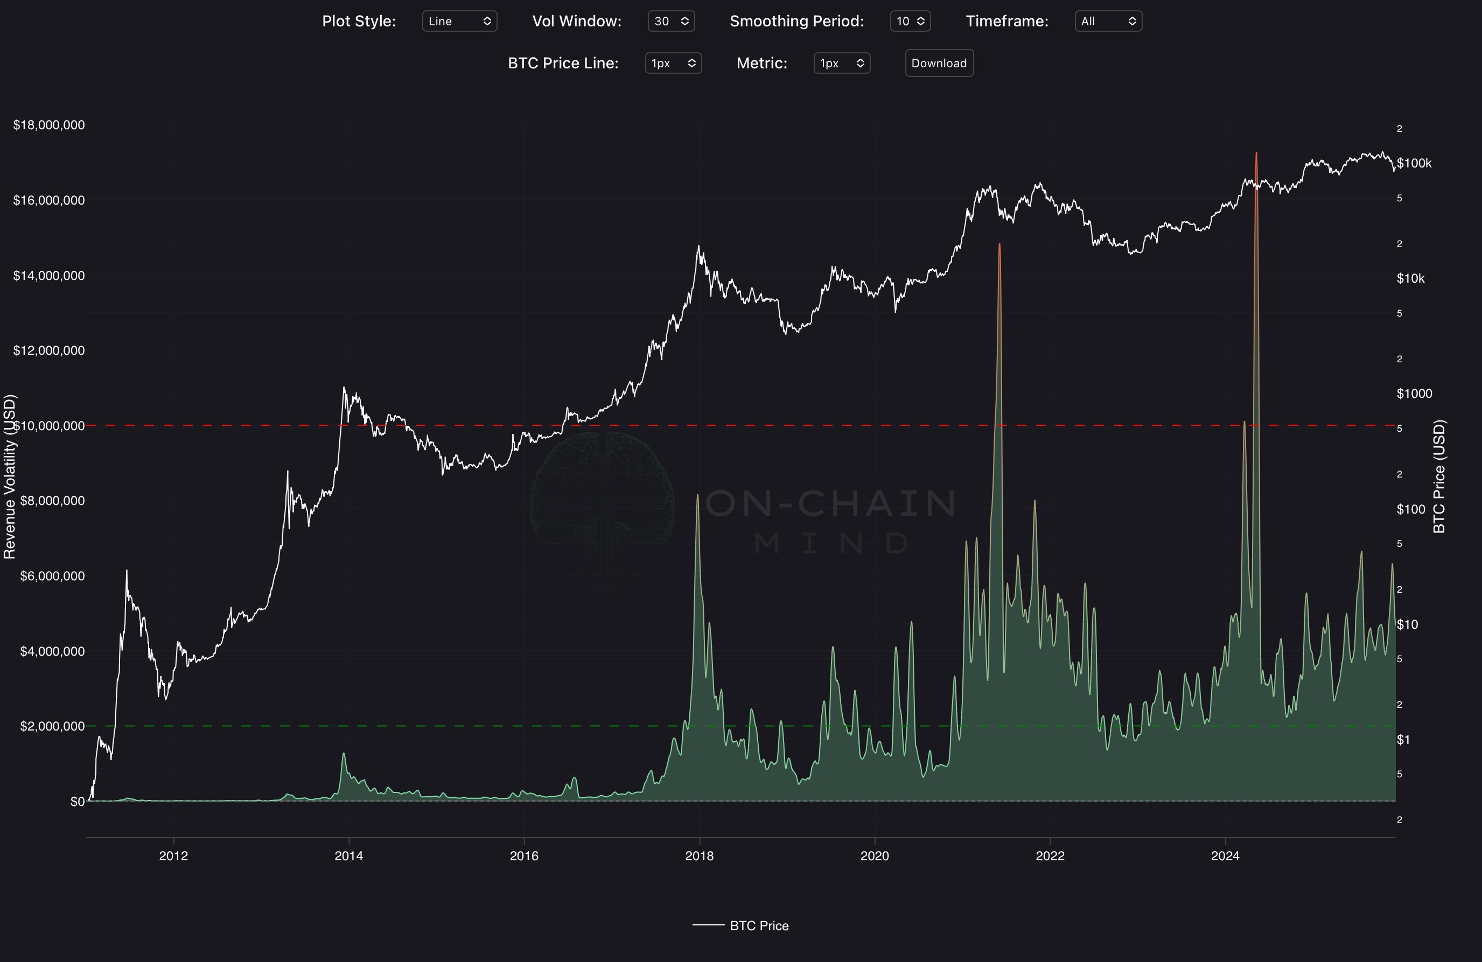
Task: Open the Vol Window dropdown
Action: point(670,21)
